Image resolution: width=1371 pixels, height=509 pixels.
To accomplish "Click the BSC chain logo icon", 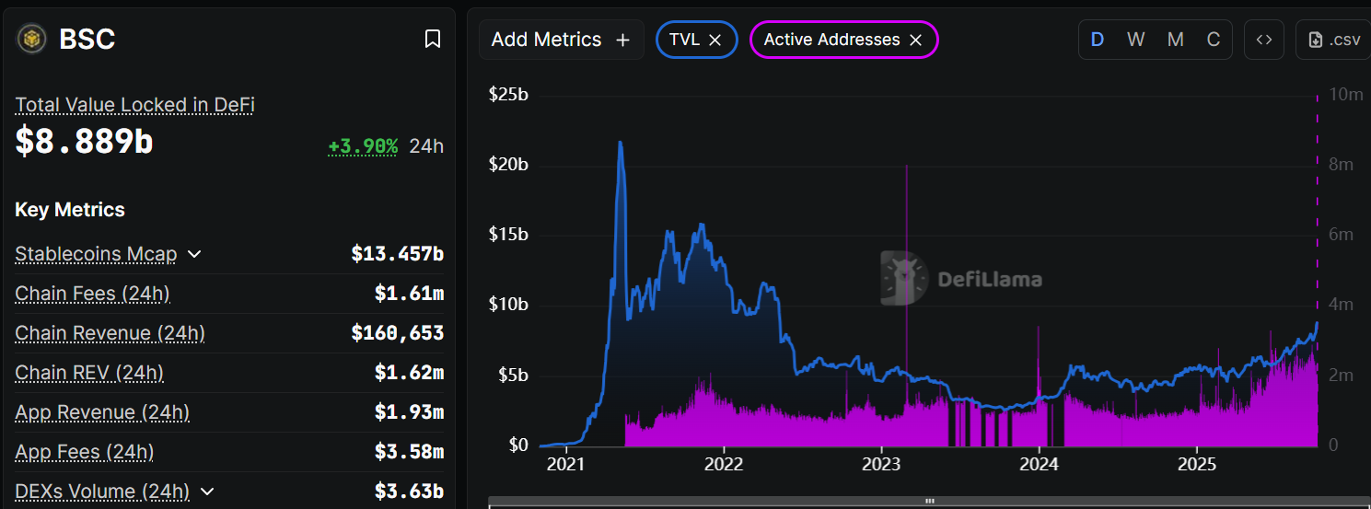I will pyautogui.click(x=32, y=39).
